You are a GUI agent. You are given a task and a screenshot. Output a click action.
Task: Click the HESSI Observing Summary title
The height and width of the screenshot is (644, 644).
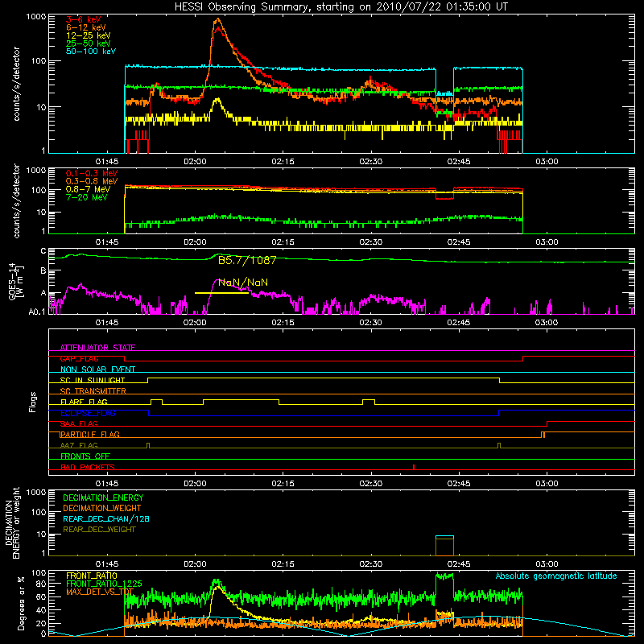pos(341,7)
